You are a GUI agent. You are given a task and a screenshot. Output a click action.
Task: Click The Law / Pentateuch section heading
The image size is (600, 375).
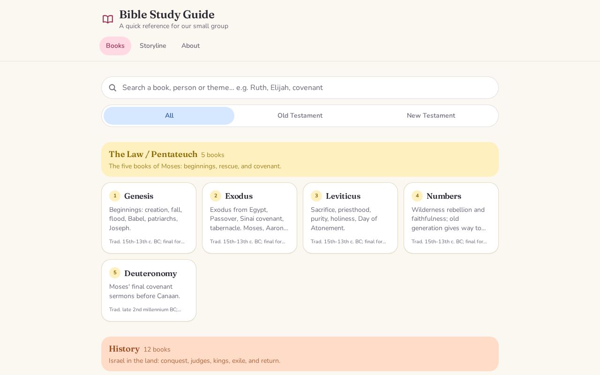[x=153, y=154]
